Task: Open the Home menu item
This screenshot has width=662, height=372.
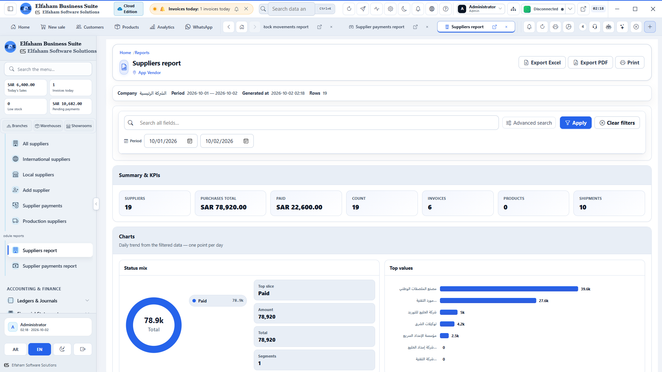Action: (20, 27)
